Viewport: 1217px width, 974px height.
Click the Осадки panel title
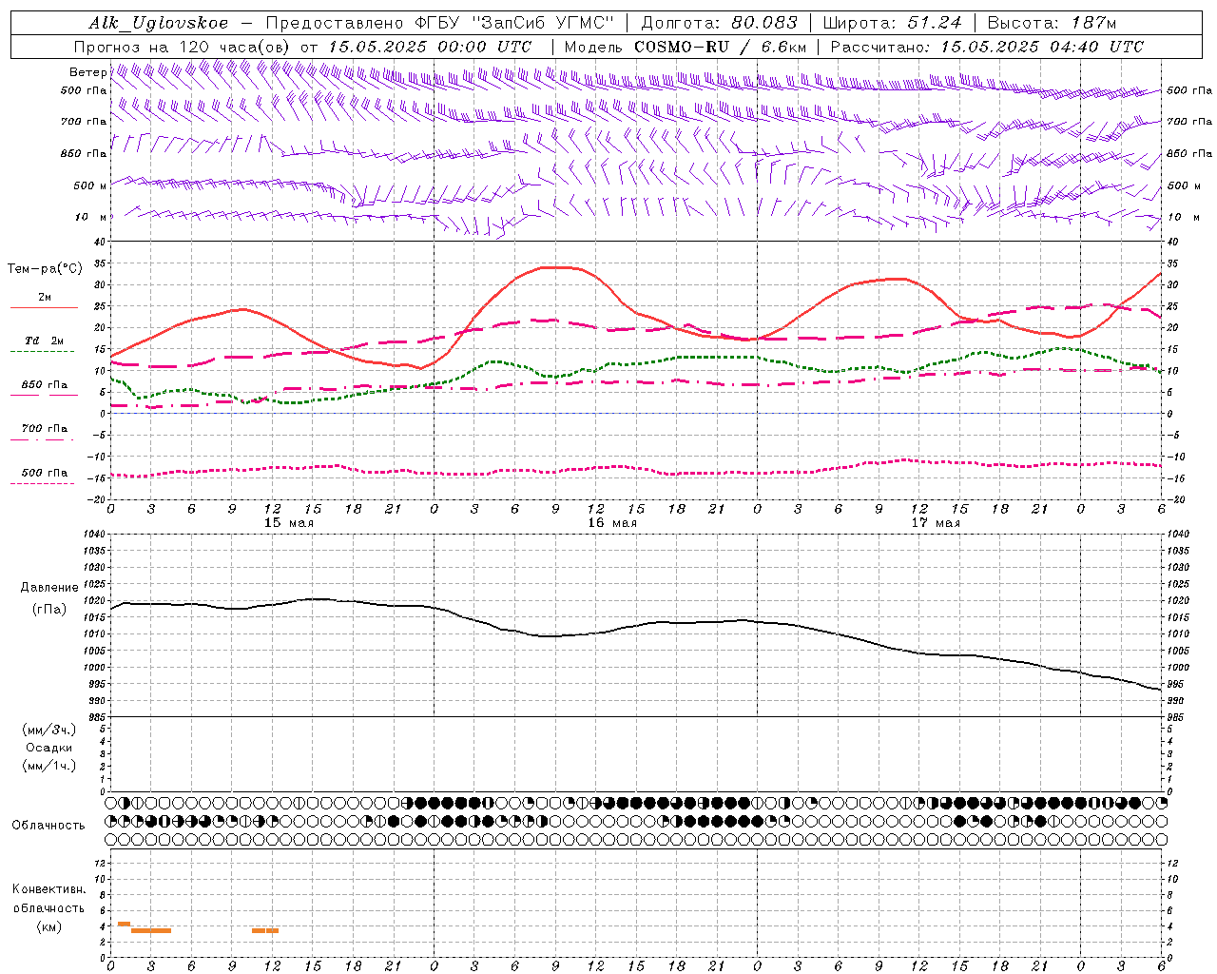[x=49, y=748]
